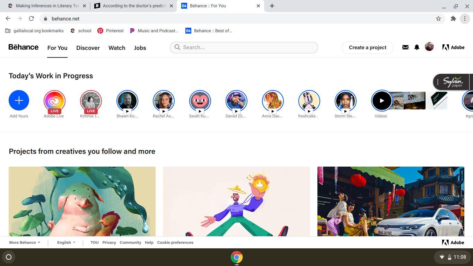This screenshot has height=266, width=473.
Task: Open the Jobs tab
Action: [x=140, y=48]
